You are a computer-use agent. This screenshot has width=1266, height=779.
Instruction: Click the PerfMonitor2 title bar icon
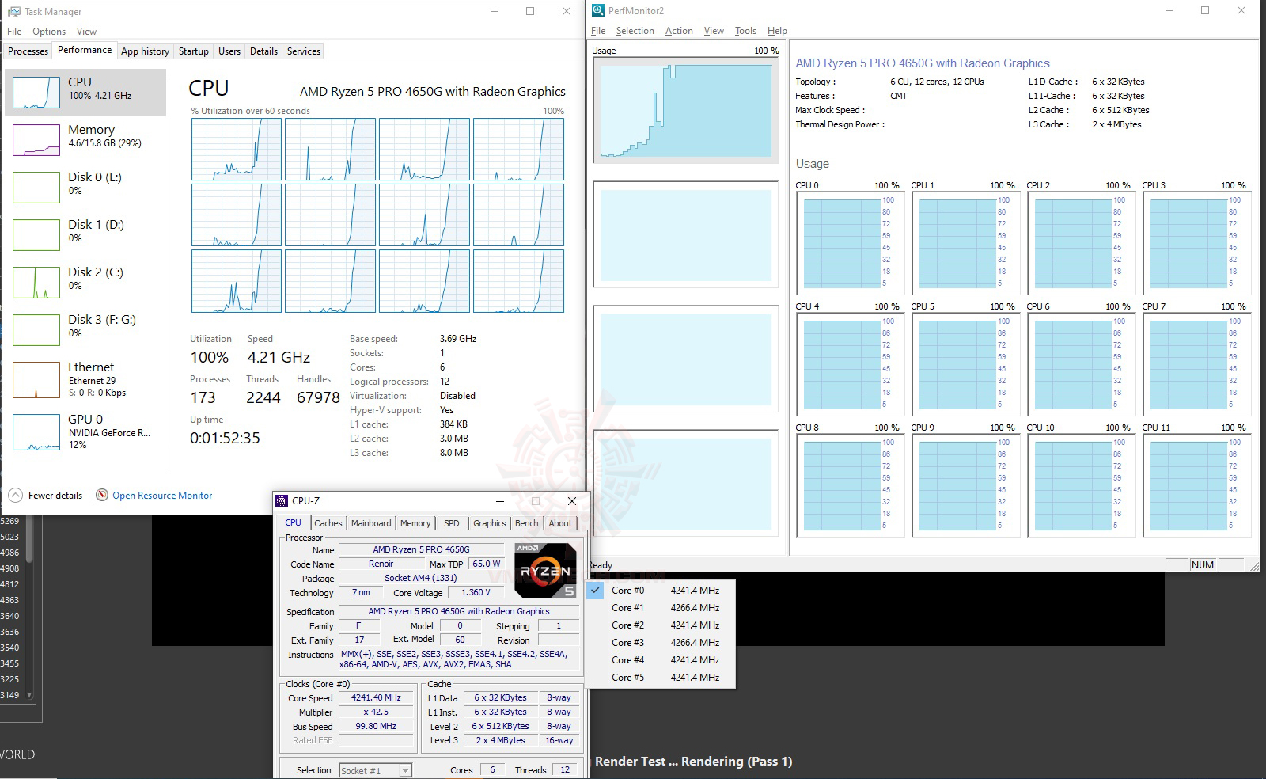point(597,10)
